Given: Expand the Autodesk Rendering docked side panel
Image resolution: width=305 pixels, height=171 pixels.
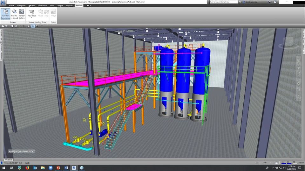Looking at the screenshot, I should (1, 52).
